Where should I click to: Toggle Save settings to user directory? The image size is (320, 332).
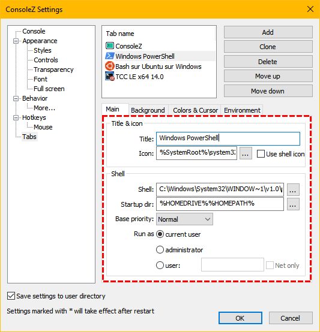(x=11, y=296)
